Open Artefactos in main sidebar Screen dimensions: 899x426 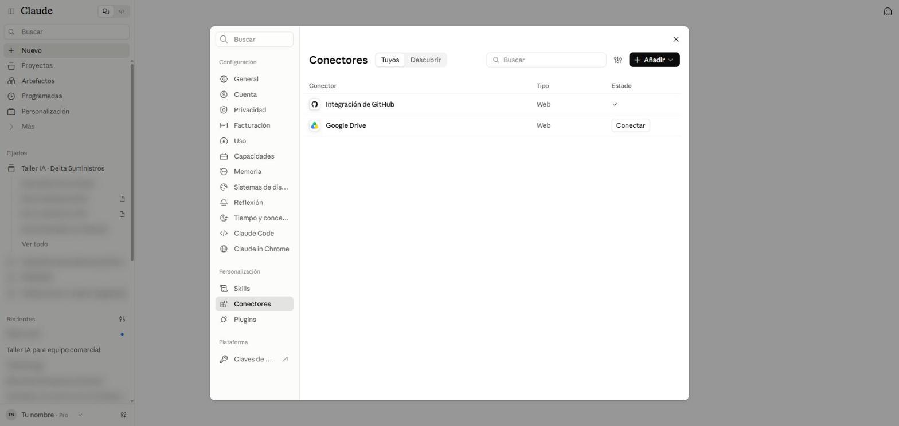tap(67, 81)
